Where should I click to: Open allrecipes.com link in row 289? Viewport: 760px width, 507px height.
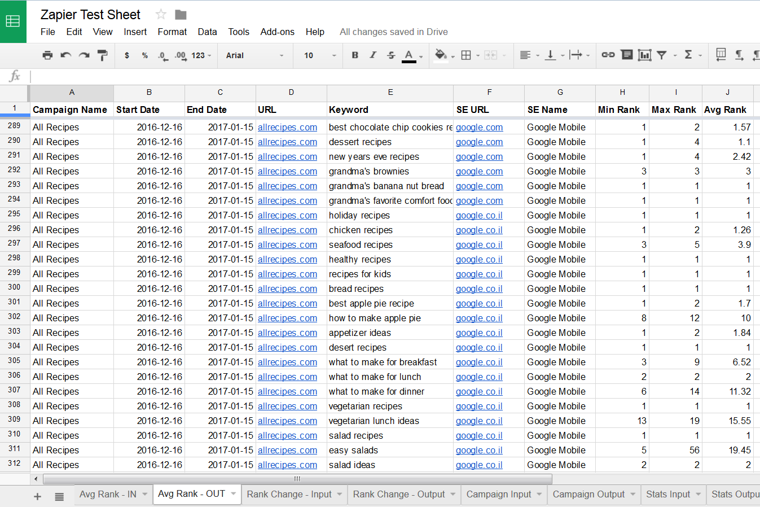click(x=287, y=128)
